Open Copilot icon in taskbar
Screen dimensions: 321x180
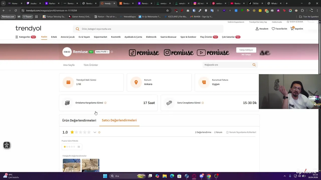coord(157,176)
